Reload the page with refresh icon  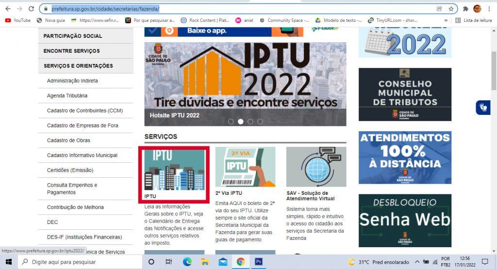tap(31, 9)
